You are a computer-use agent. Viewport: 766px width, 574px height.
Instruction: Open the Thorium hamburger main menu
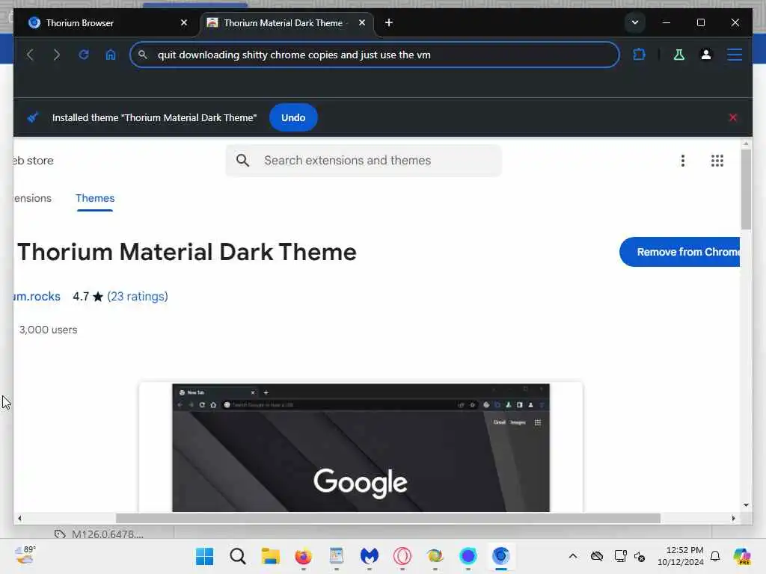click(735, 55)
